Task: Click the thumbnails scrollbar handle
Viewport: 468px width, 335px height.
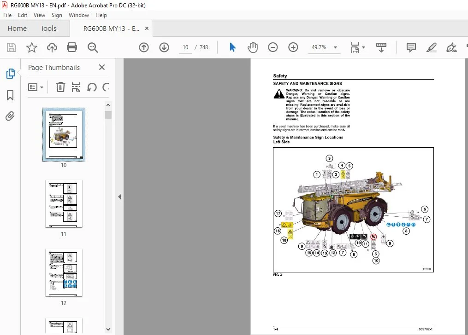Action: pos(108,115)
